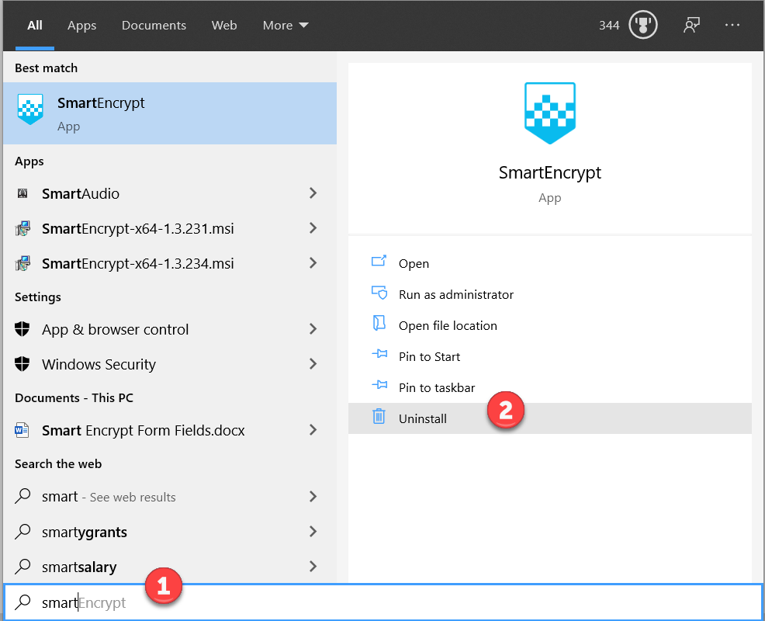Switch to the All search tab
This screenshot has height=621, width=765.
35,26
